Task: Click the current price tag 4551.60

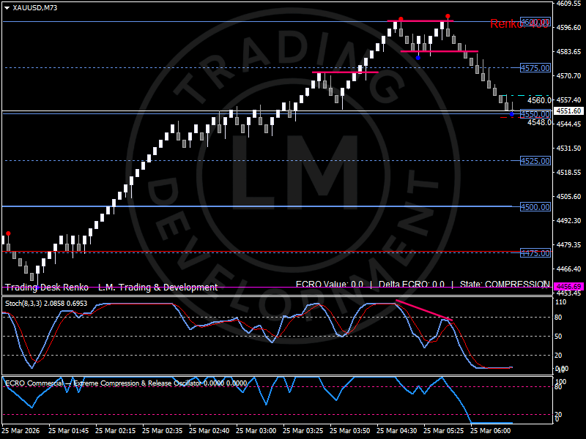Action: (568, 110)
